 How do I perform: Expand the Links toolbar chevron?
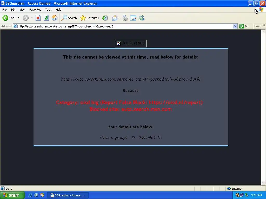click(x=264, y=25)
